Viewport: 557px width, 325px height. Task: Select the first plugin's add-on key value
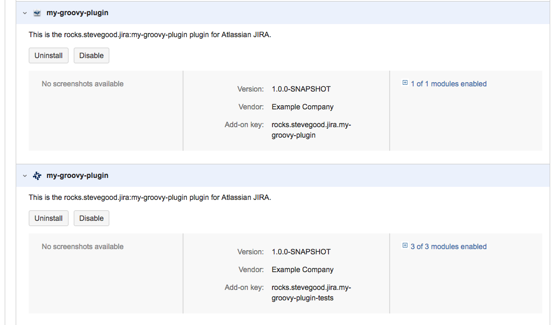(311, 130)
